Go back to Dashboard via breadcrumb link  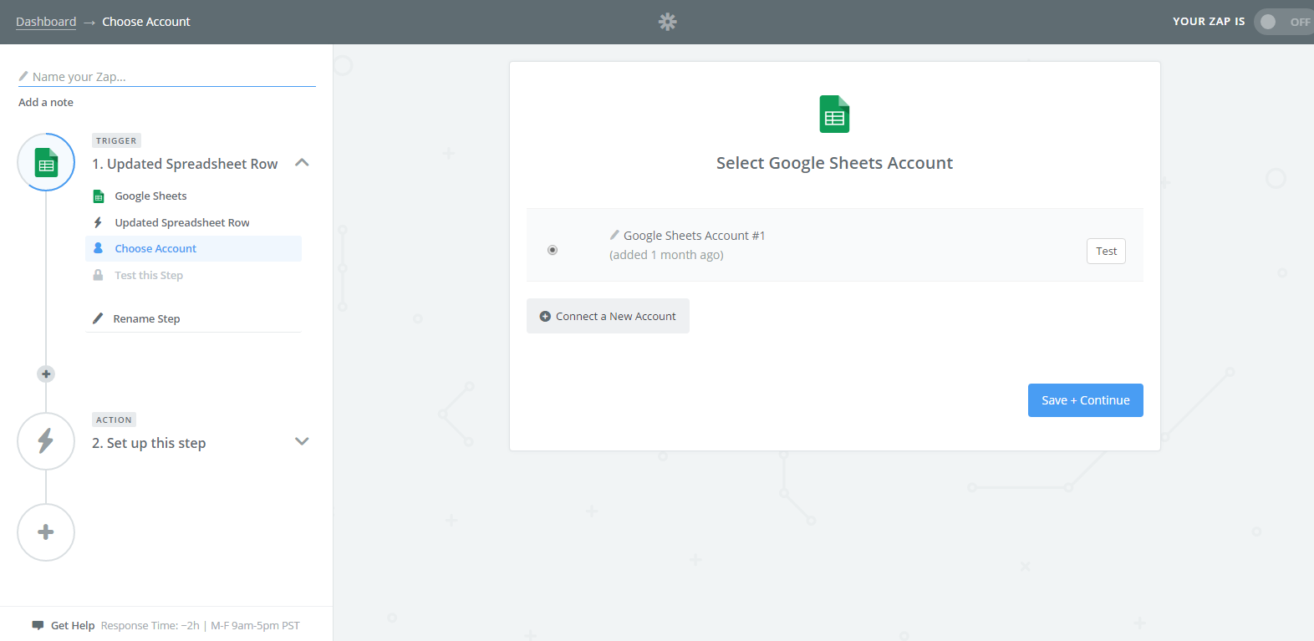46,22
